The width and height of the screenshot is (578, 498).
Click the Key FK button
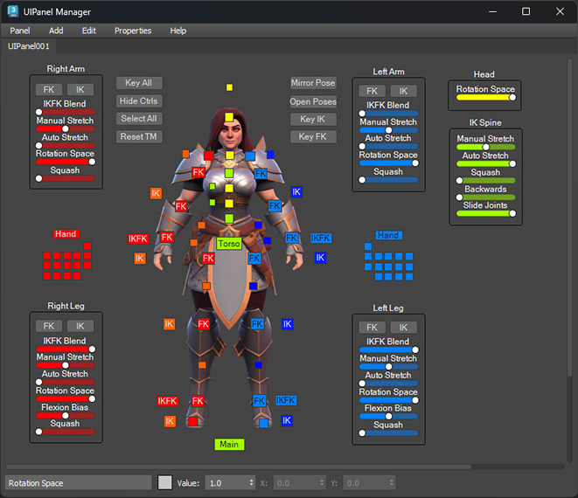pyautogui.click(x=313, y=137)
